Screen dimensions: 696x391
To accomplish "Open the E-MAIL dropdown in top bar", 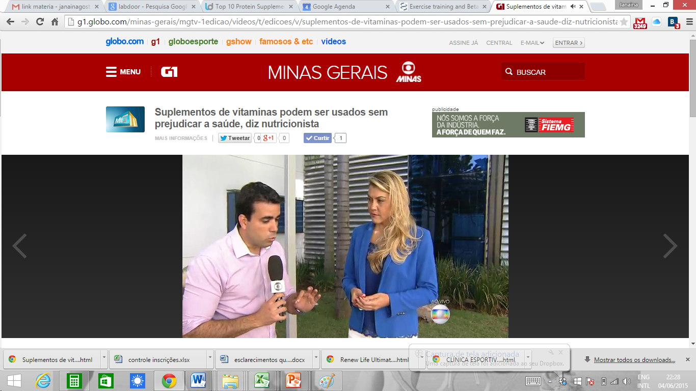I will (x=532, y=43).
